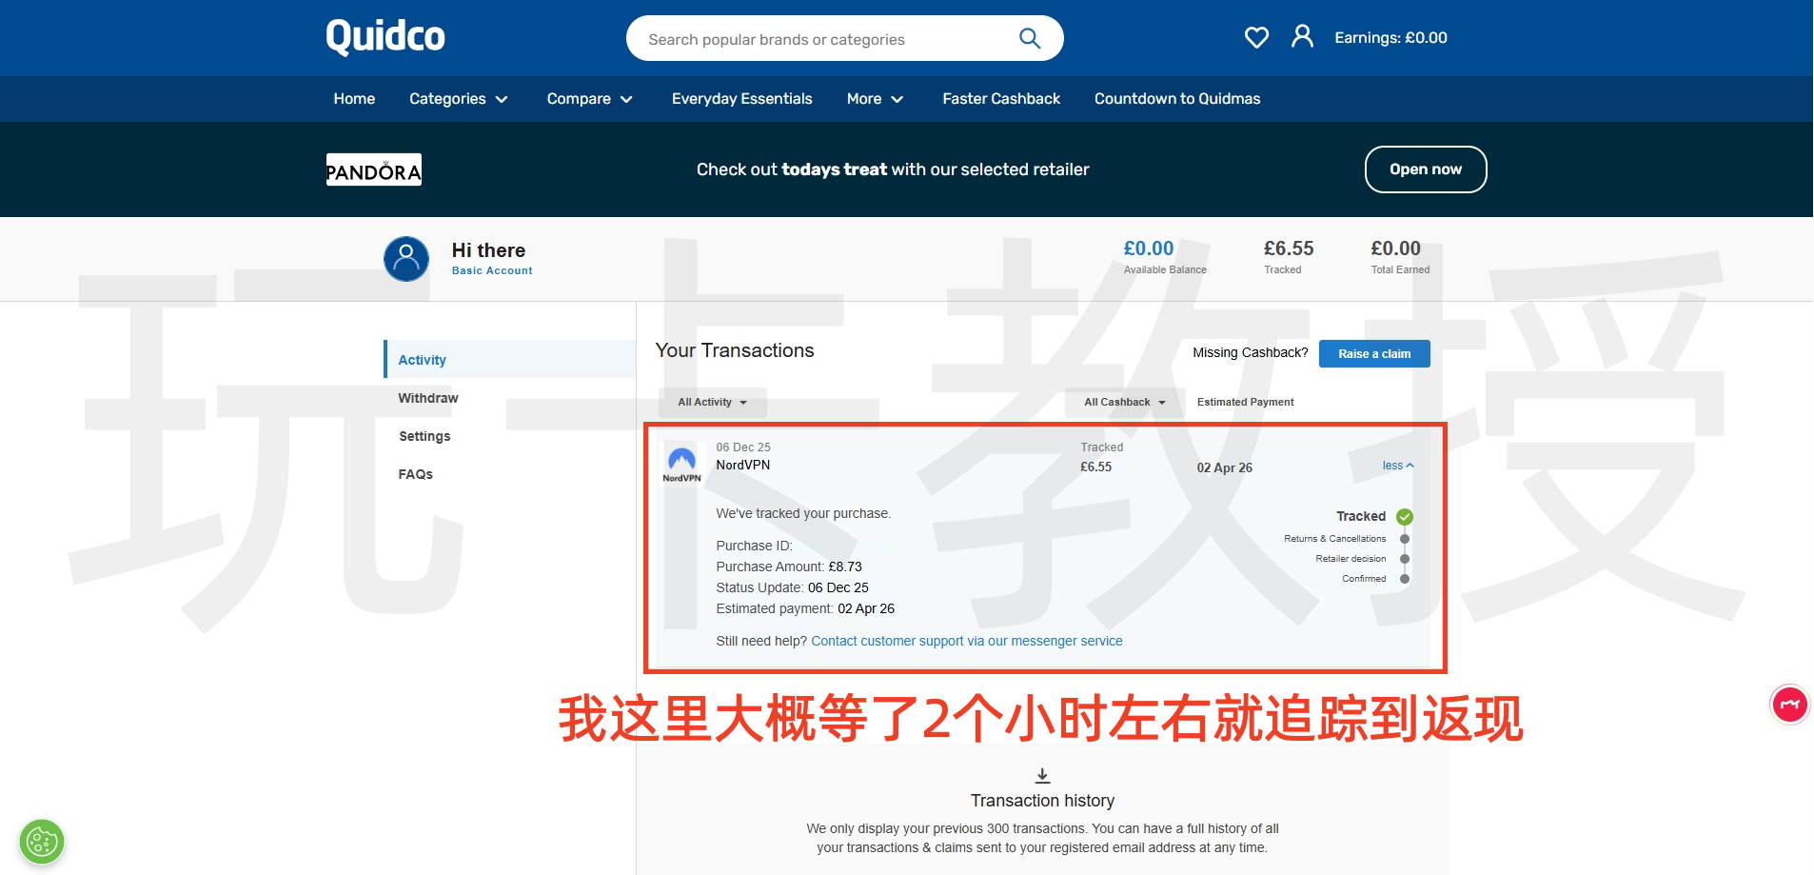Open the All Cashback filter dropdown
This screenshot has width=1814, height=875.
coord(1122,402)
